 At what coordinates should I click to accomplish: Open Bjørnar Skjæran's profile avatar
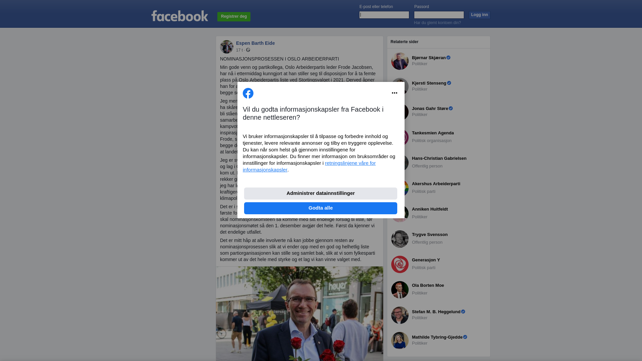(x=400, y=61)
